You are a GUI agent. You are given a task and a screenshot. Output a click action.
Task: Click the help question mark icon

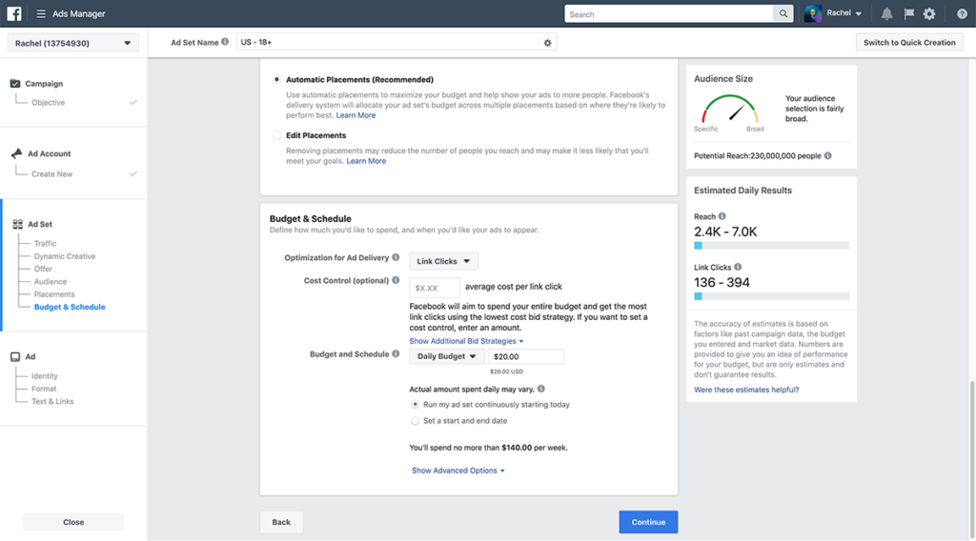(x=962, y=14)
